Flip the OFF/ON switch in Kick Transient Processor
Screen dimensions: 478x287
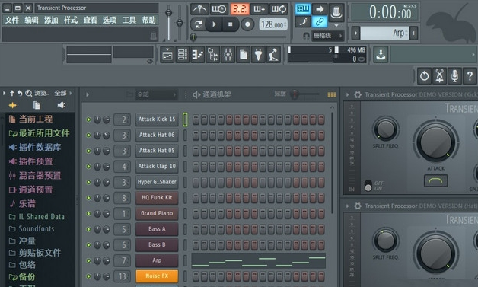coord(368,186)
